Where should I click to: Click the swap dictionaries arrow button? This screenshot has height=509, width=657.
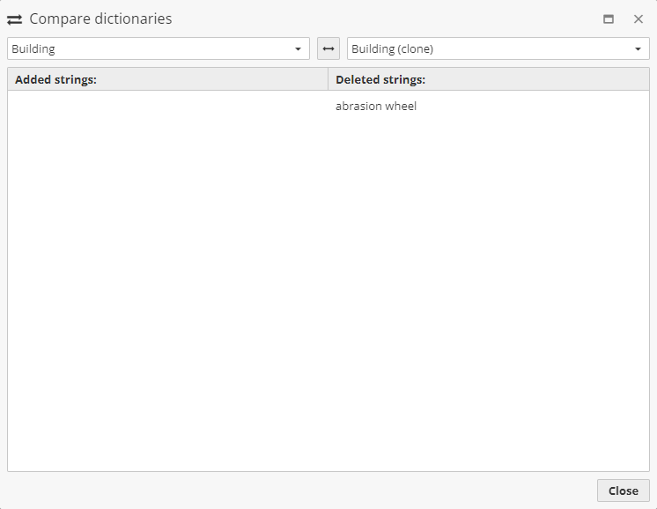point(328,48)
